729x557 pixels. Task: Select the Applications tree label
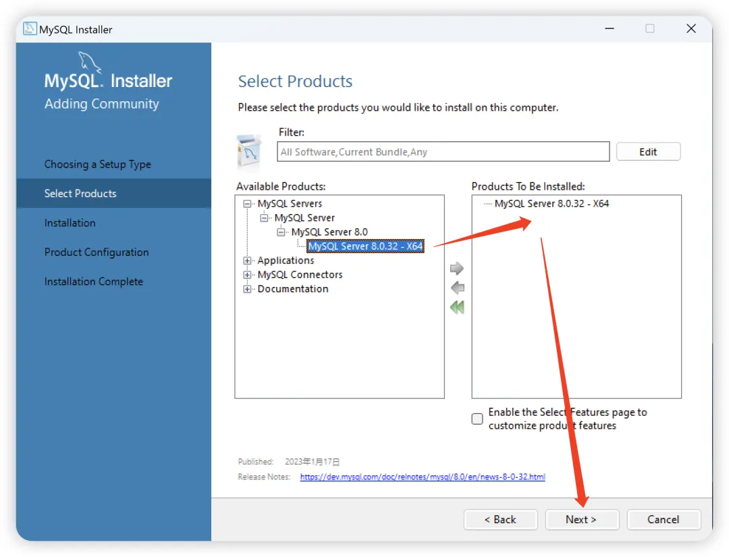coord(286,261)
